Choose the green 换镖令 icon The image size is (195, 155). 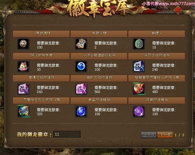click(139, 44)
